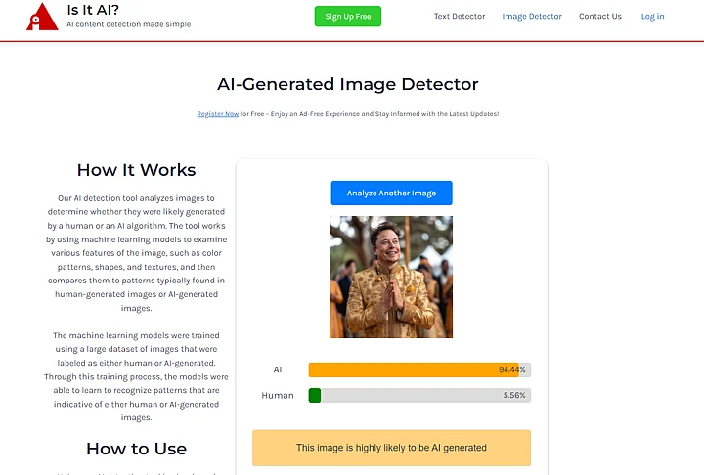Viewport: 704px width, 475px height.
Task: Click the Log in link
Action: (652, 17)
